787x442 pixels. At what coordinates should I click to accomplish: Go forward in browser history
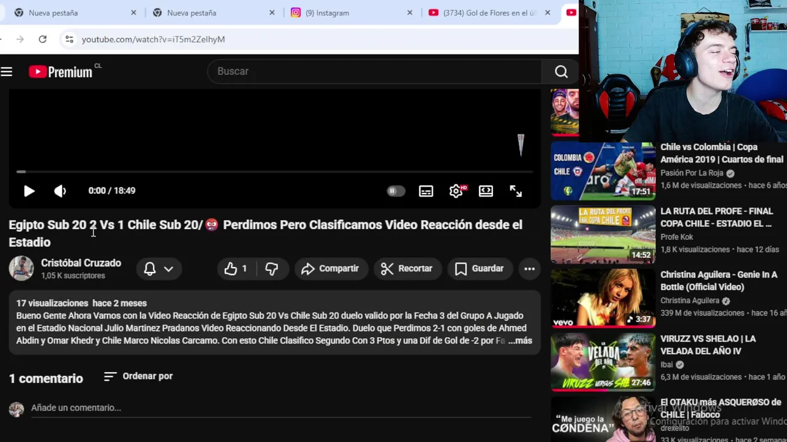coord(20,39)
